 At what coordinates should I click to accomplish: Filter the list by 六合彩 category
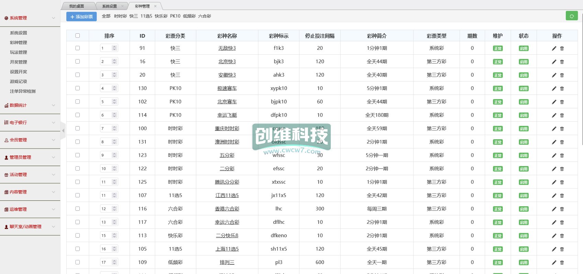click(205, 16)
